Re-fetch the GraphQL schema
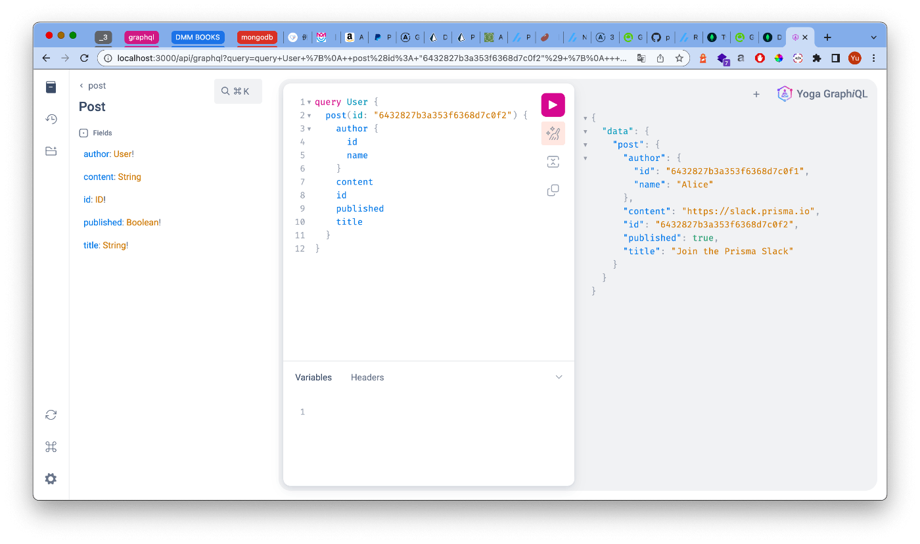The width and height of the screenshot is (920, 544). coord(51,415)
